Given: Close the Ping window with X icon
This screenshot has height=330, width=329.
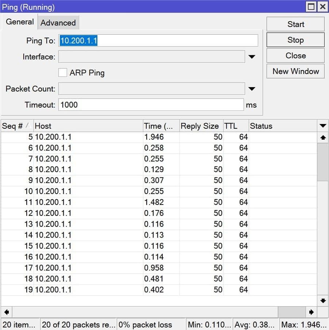Looking at the screenshot, I should tap(323, 7).
